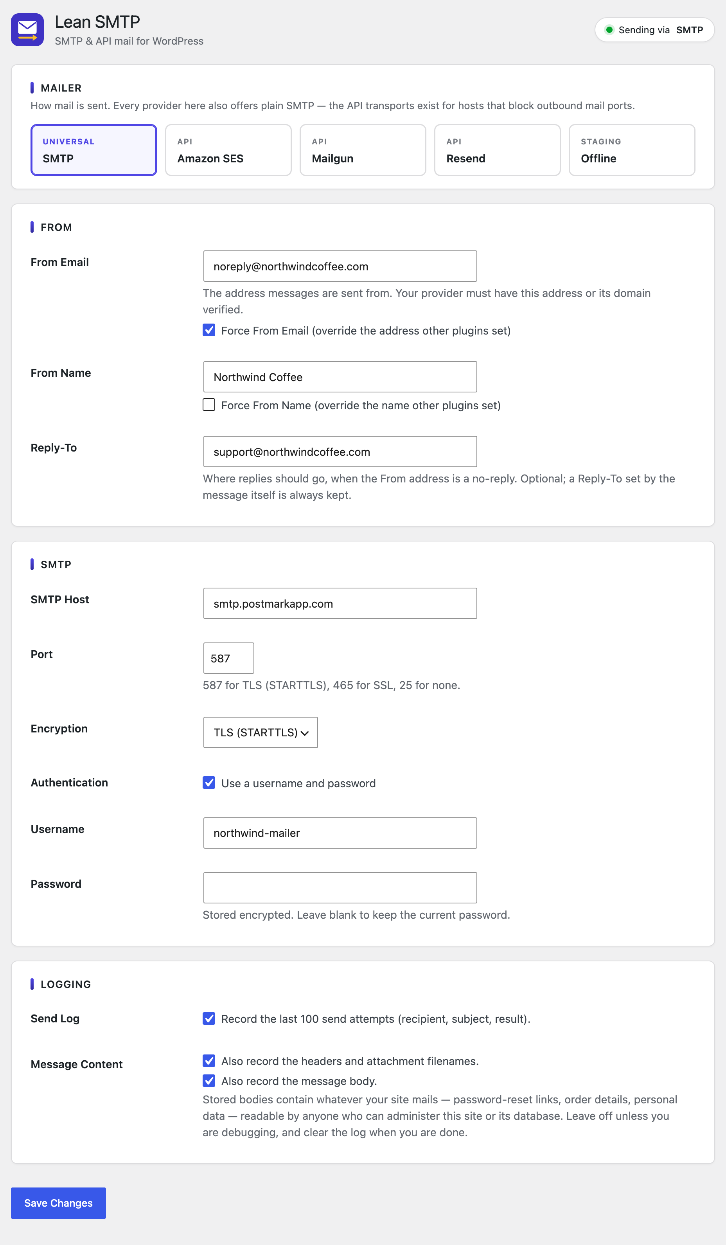
Task: Switch mailer to Resend API
Action: (497, 150)
